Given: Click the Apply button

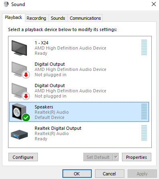Looking at the screenshot, I should pos(142,174).
